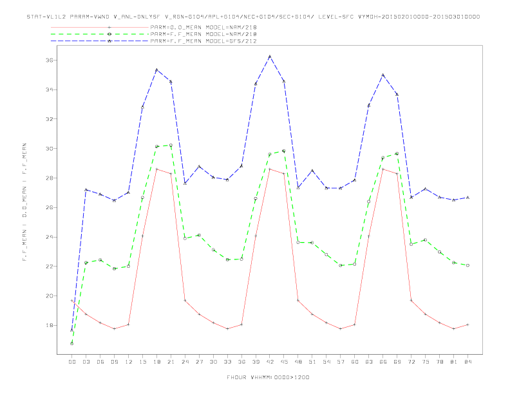Click the STAT-VL1L2 PARAM-VWND chart title text
Viewport: 510px width, 394px height.
(253, 17)
